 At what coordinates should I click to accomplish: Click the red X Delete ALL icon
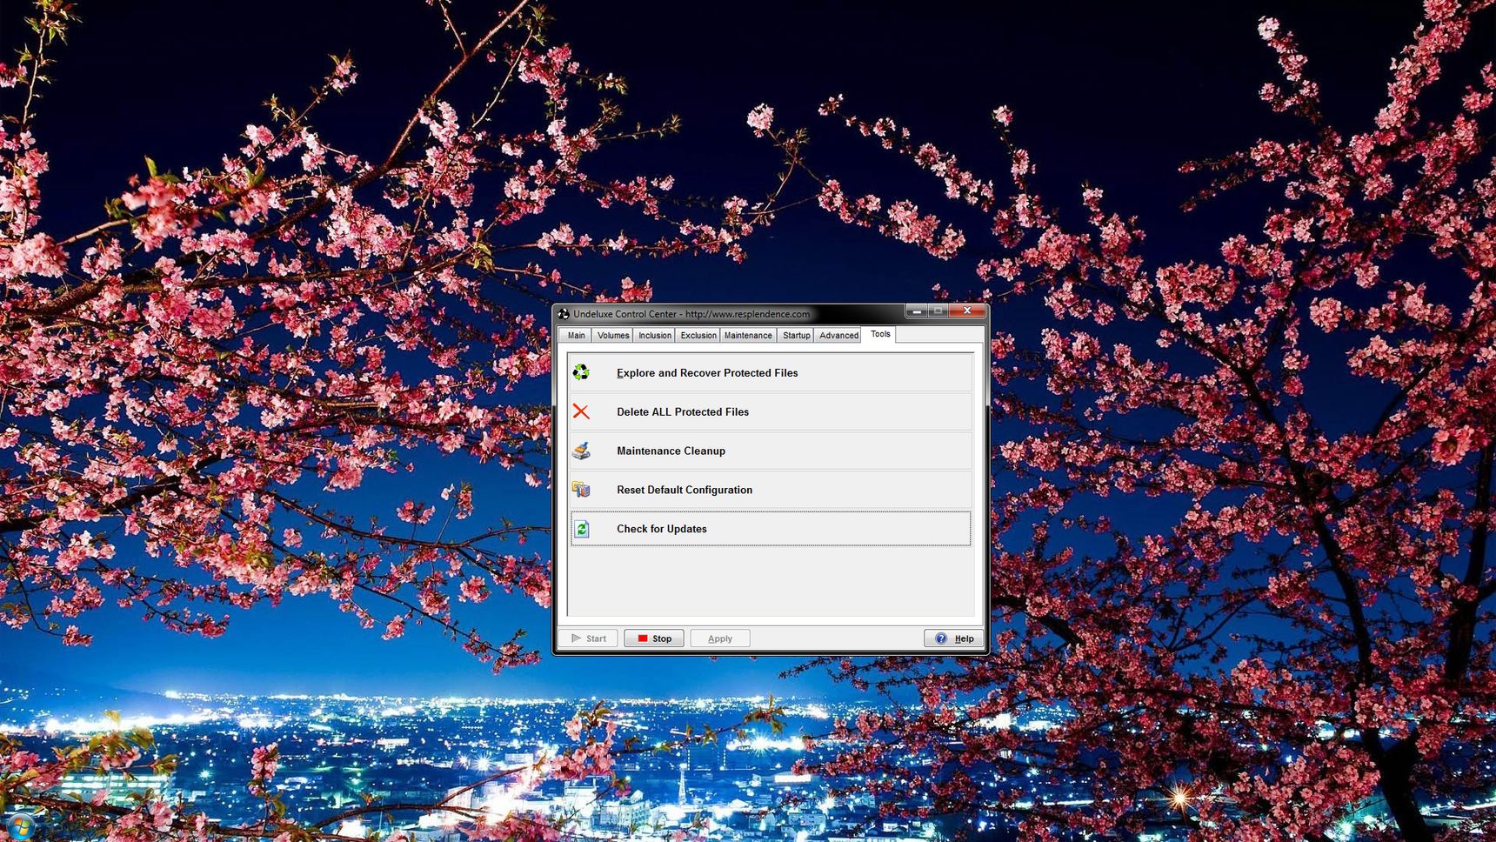pos(581,411)
